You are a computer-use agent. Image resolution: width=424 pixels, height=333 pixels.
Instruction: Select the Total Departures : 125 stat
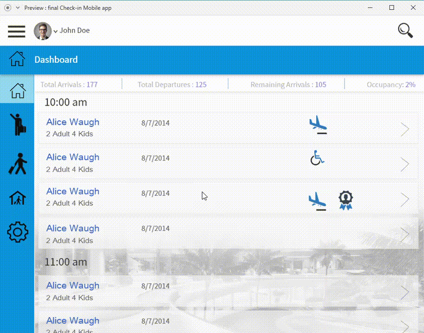(172, 85)
